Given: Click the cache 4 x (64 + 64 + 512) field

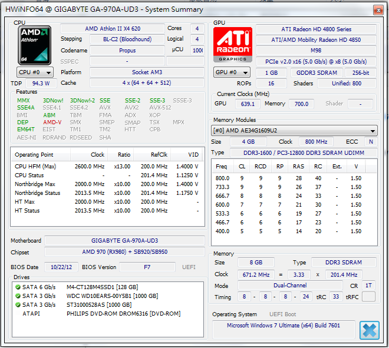Looking at the screenshot, I should (147, 83).
